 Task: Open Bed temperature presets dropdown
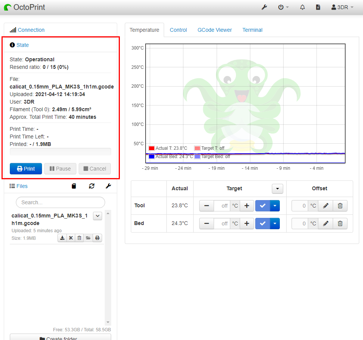coord(275,224)
